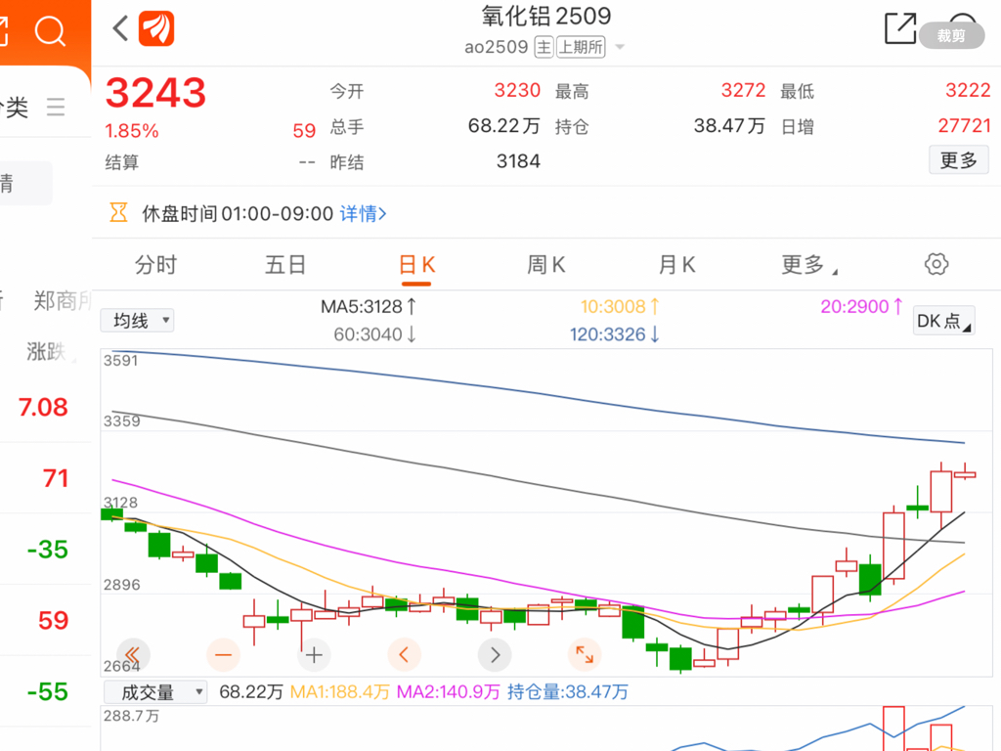The image size is (1001, 751).
Task: Tap the MA5:3128 indicator label
Action: pos(369,306)
